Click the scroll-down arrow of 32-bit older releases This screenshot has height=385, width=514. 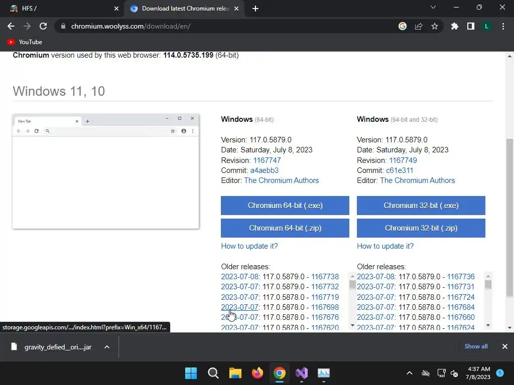(488, 325)
